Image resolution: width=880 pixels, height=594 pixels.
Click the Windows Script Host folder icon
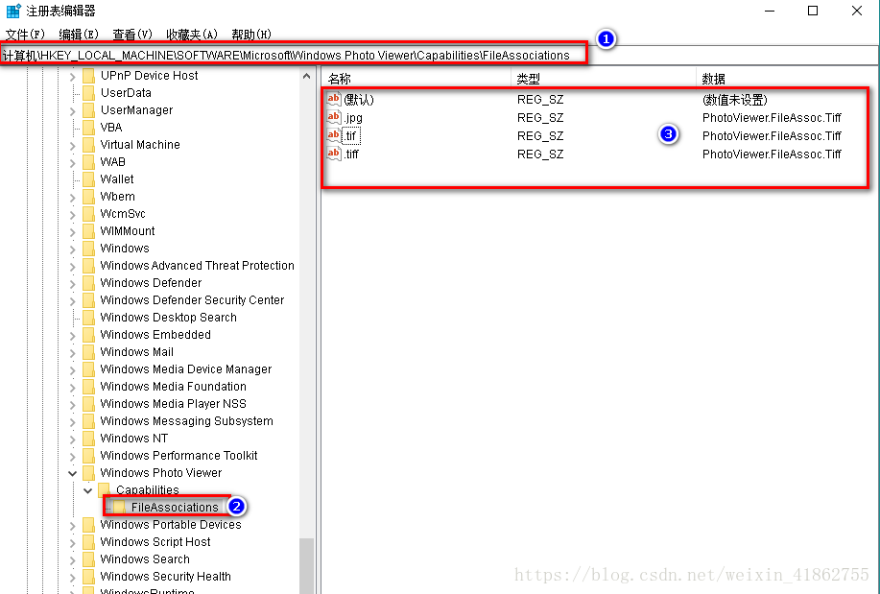coord(88,542)
